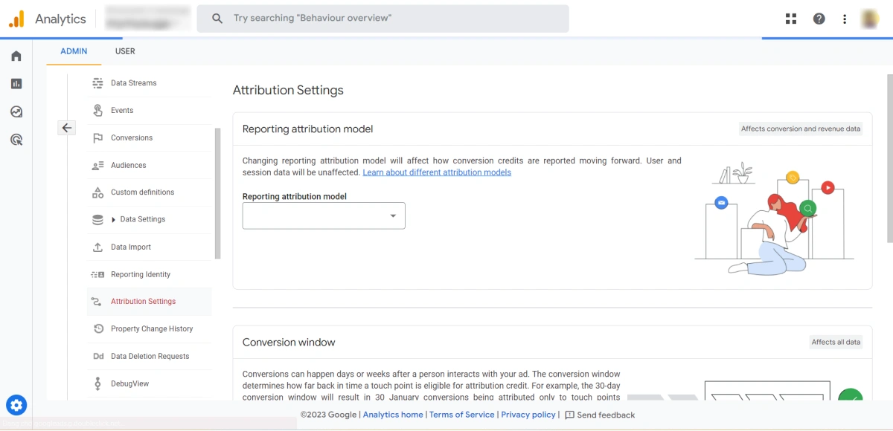The height and width of the screenshot is (431, 893).
Task: Select DebugView at bottom of admin list
Action: (129, 383)
